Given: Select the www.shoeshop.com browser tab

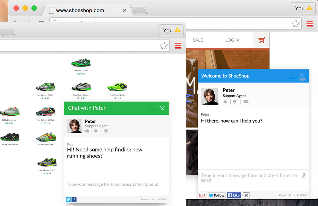Looking at the screenshot, I should tap(87, 11).
